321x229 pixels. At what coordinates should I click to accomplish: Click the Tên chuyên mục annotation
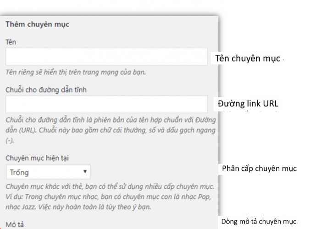[x=248, y=59]
